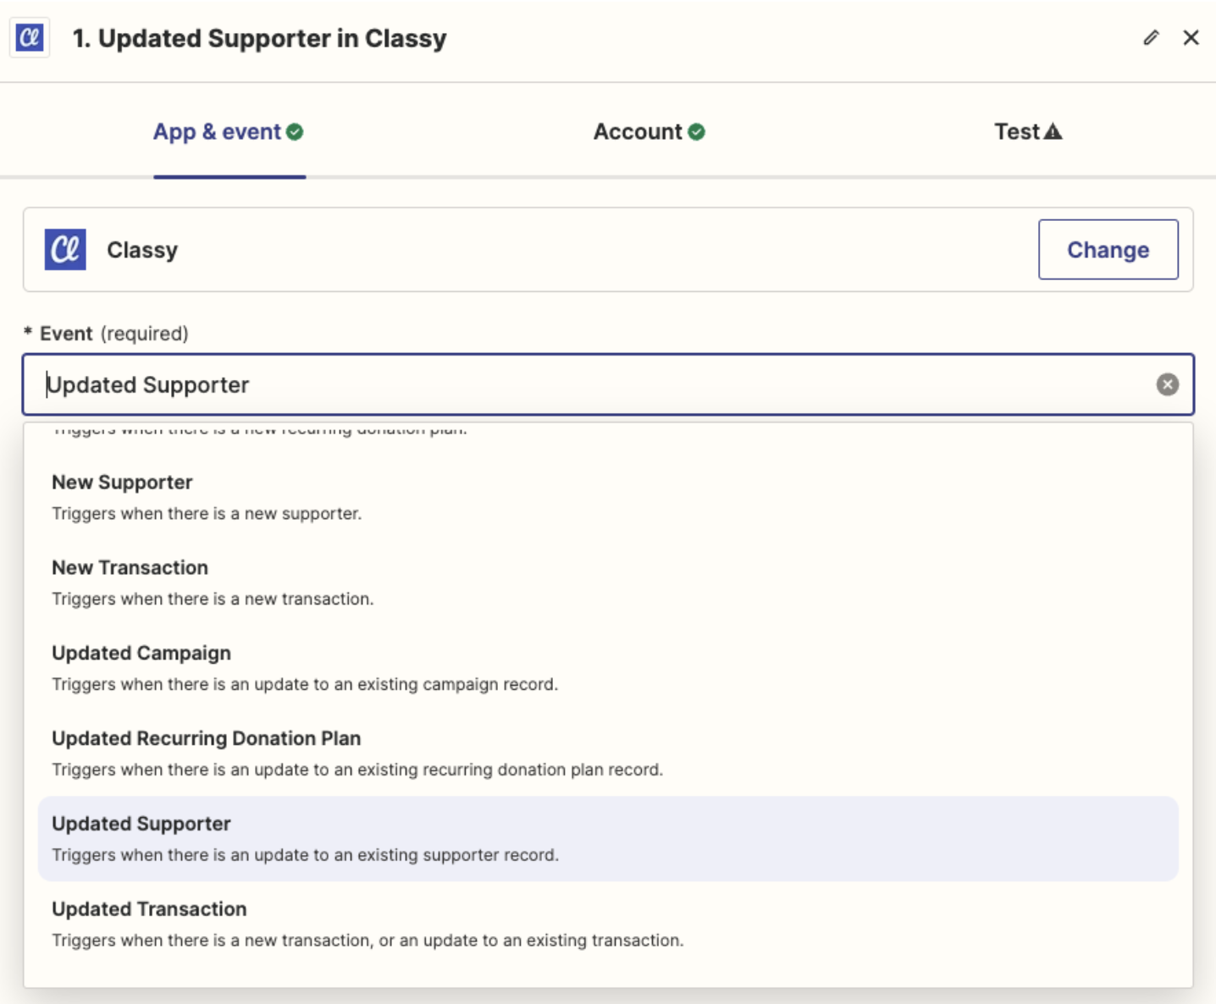Image resolution: width=1216 pixels, height=1004 pixels.
Task: Click the 'Classy' app name label
Action: [x=142, y=251]
